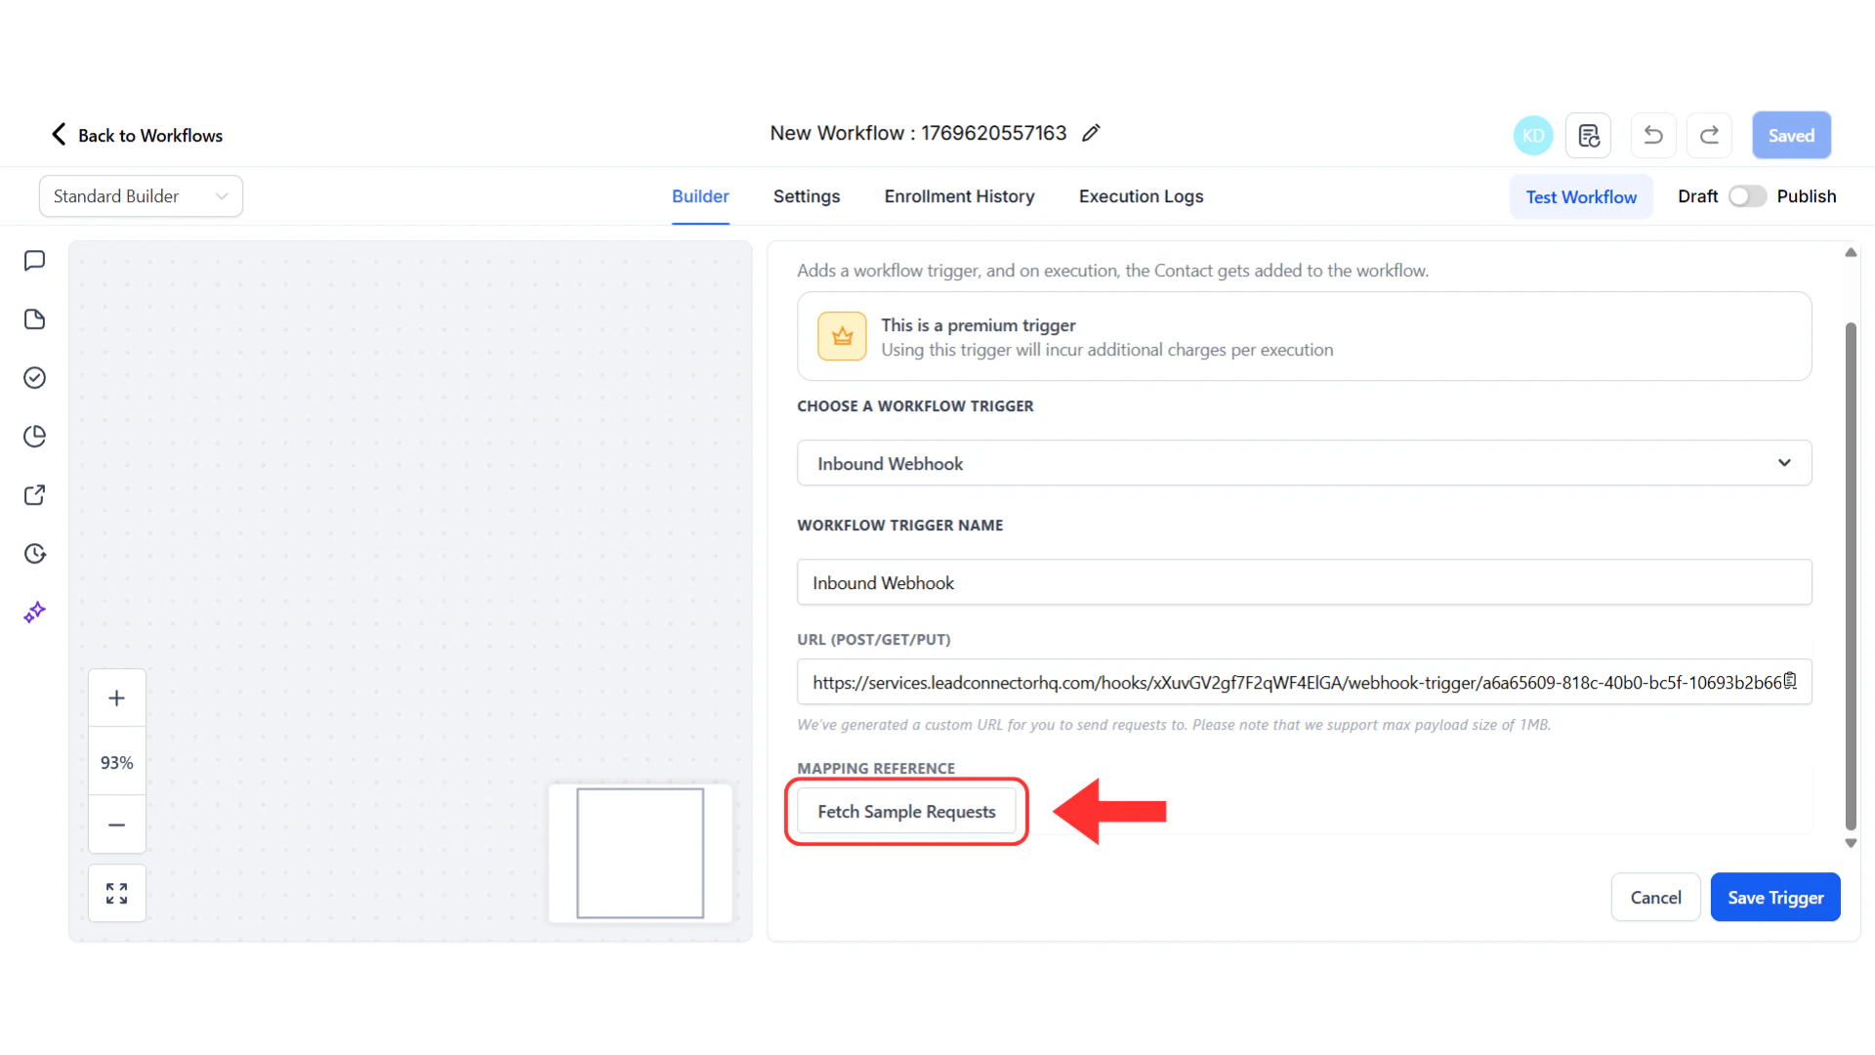Copy the webhook URL using the clipboard icon

point(1791,679)
